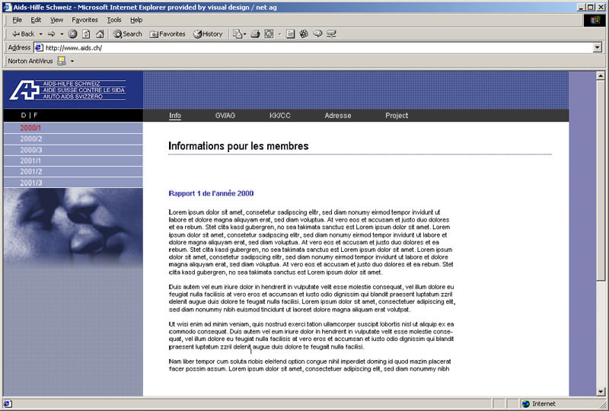Select the GV/AG navigation tab
The width and height of the screenshot is (609, 411).
pos(225,116)
